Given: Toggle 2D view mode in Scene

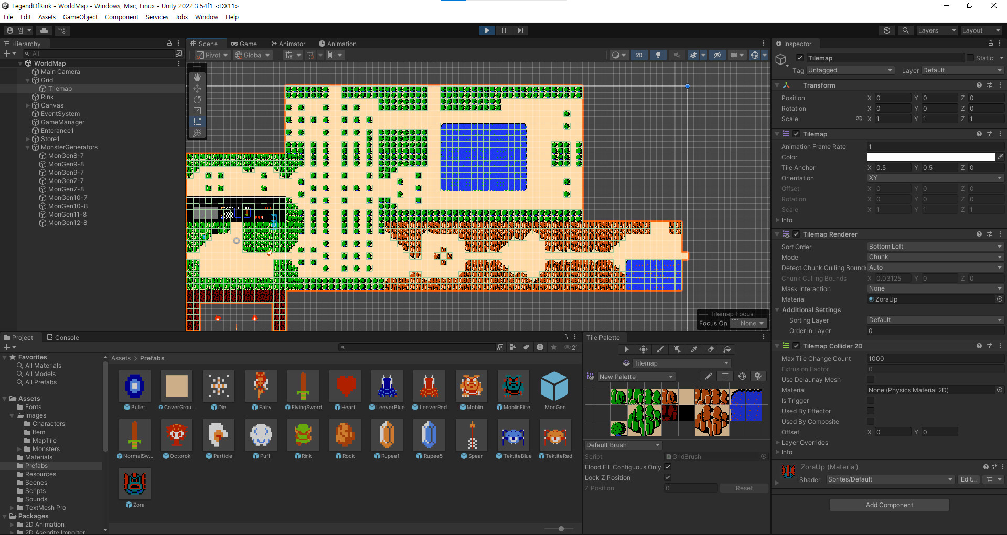Looking at the screenshot, I should click(639, 55).
